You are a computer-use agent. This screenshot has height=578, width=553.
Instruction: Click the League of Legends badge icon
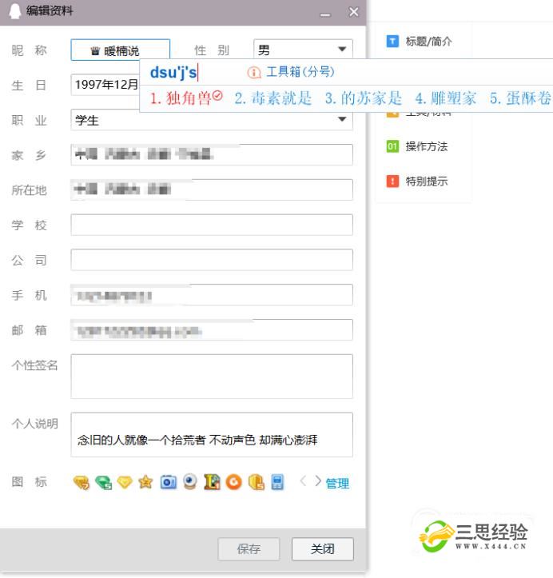pyautogui.click(x=213, y=482)
